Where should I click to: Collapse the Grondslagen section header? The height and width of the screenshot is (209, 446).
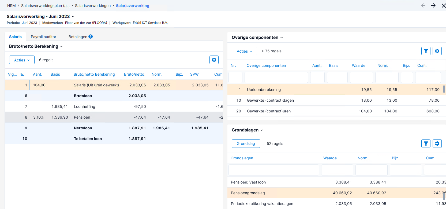(262, 130)
